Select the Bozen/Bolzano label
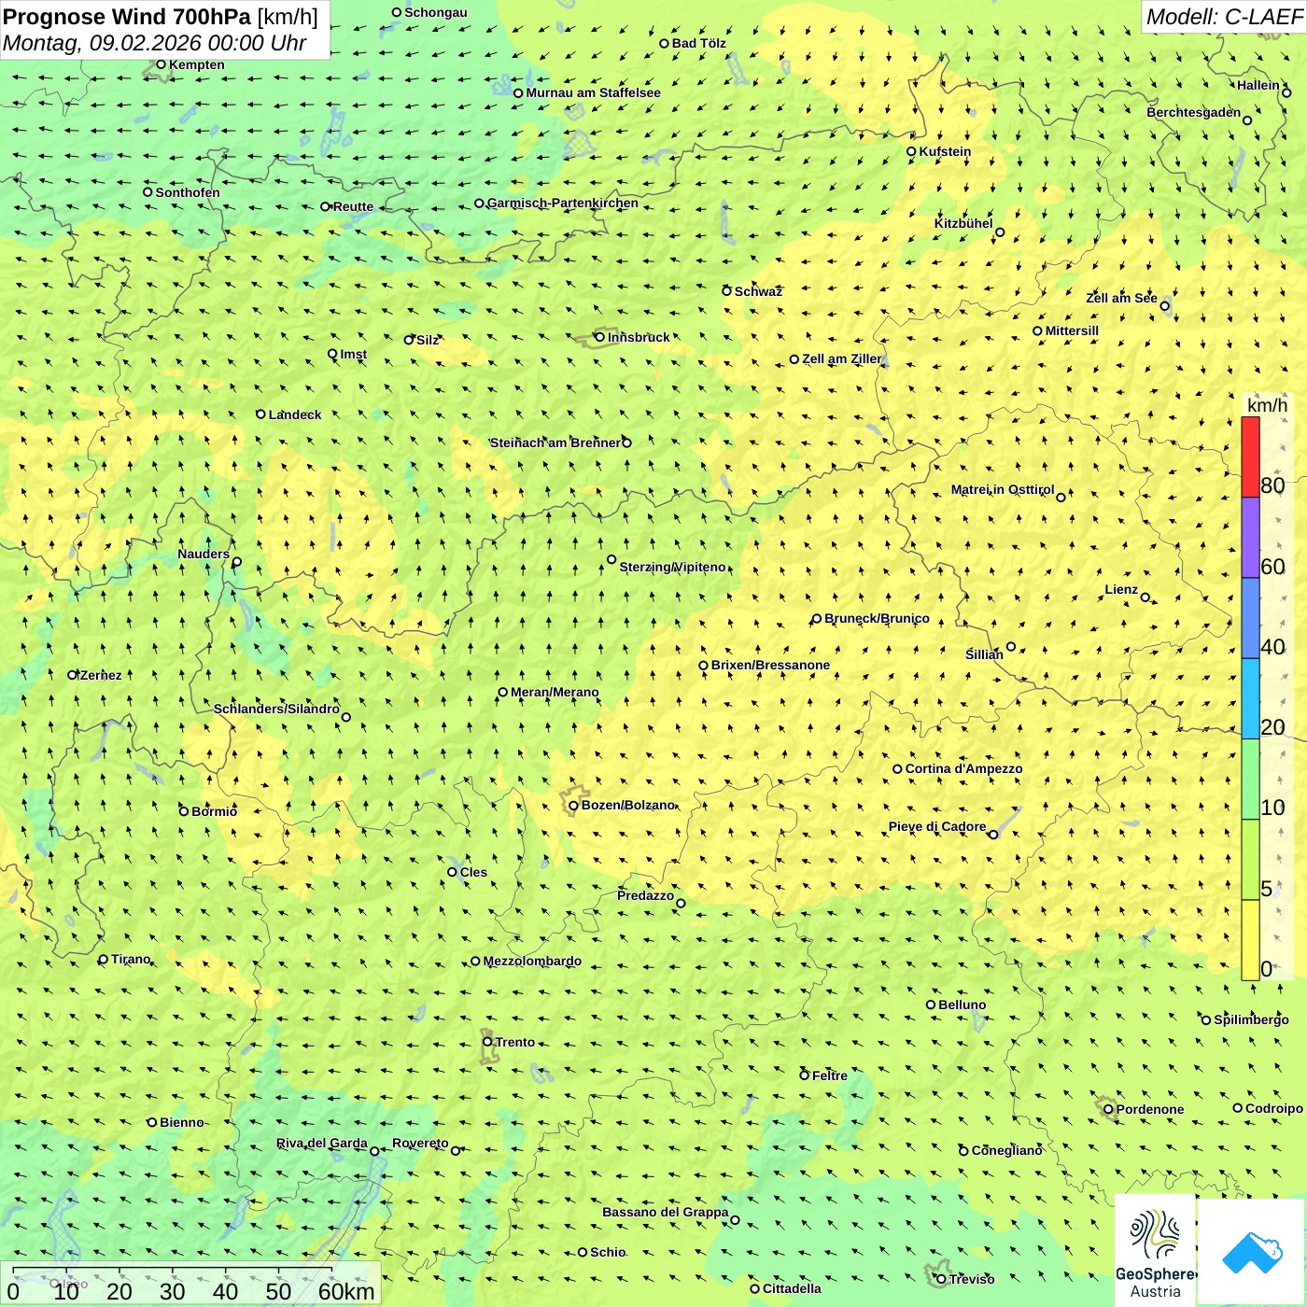 pyautogui.click(x=627, y=805)
